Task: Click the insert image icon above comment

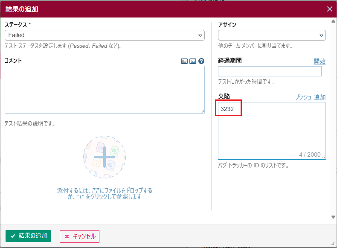Action: [x=193, y=61]
